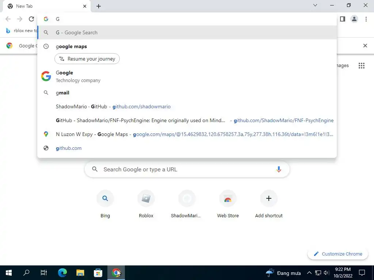Show hidden system tray icons
This screenshot has width=374, height=280.
point(309,273)
